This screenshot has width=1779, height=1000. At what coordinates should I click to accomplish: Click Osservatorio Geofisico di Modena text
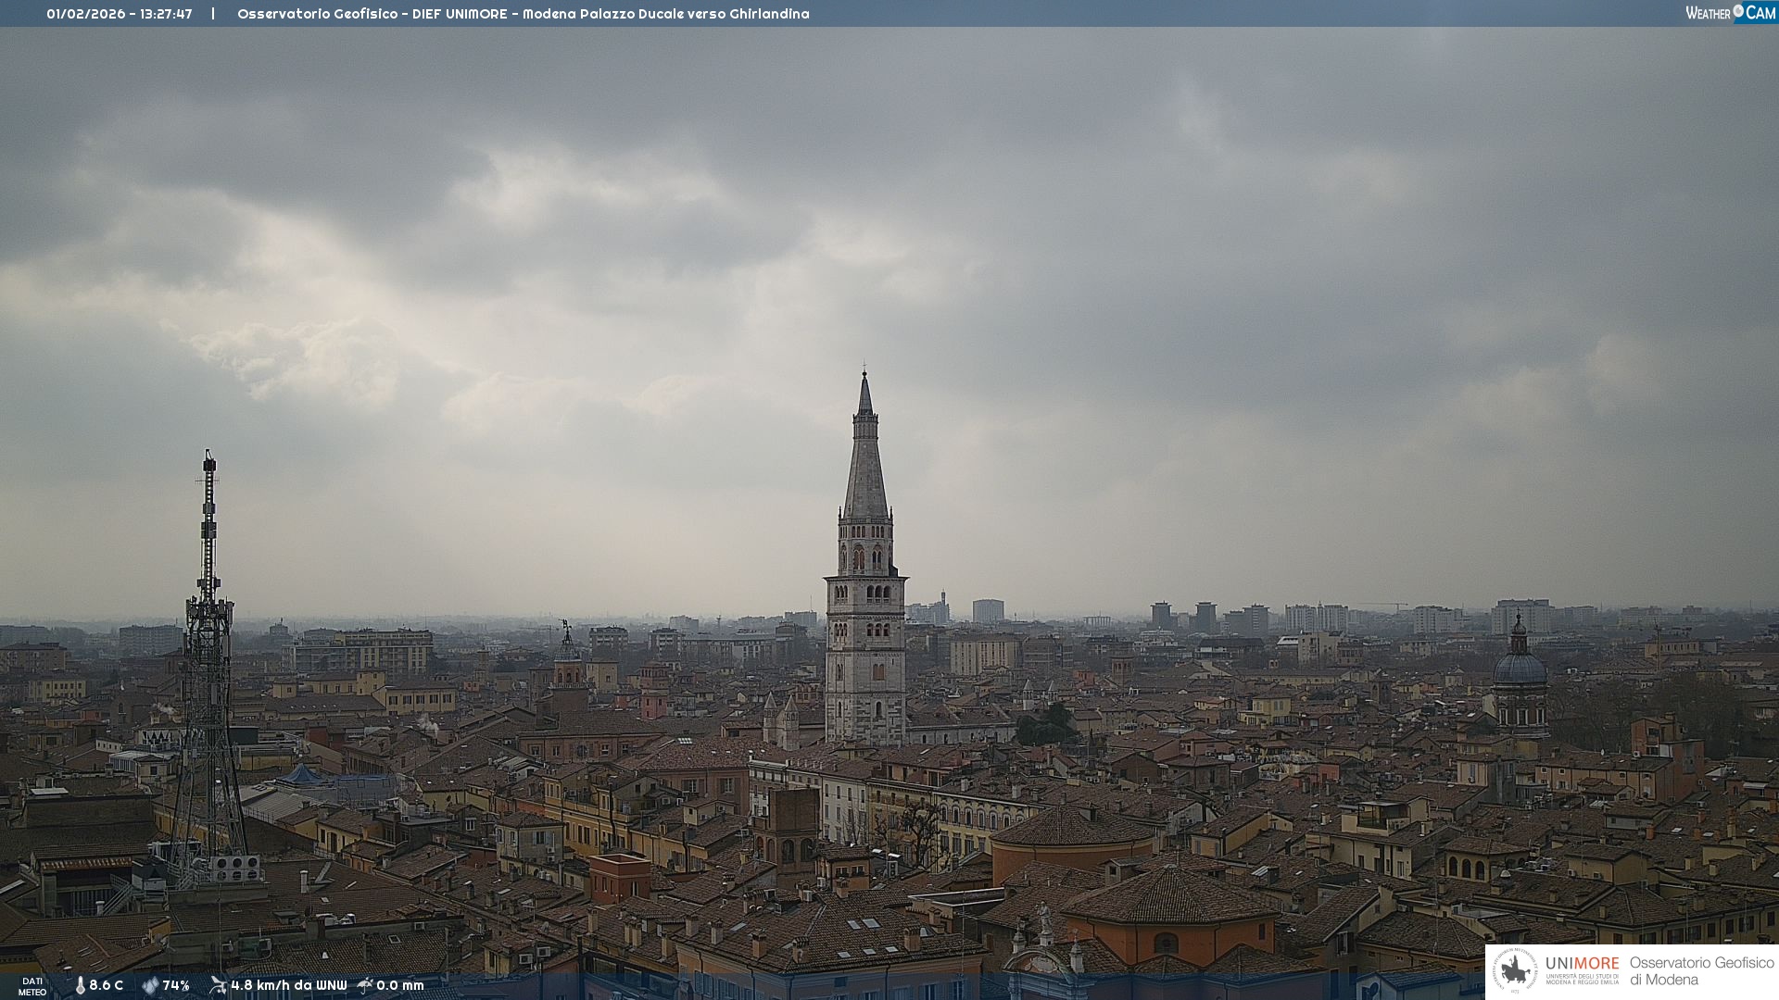tap(1701, 970)
